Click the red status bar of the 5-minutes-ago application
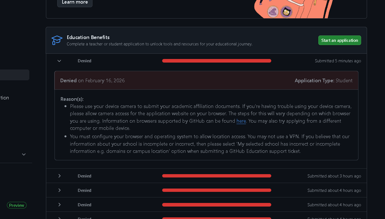 [x=216, y=61]
